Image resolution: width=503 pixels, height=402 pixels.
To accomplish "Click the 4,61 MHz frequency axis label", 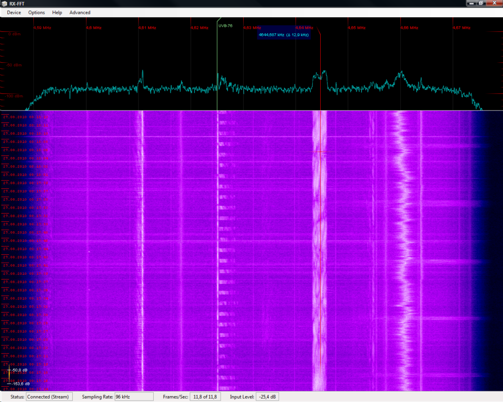I will (147, 28).
